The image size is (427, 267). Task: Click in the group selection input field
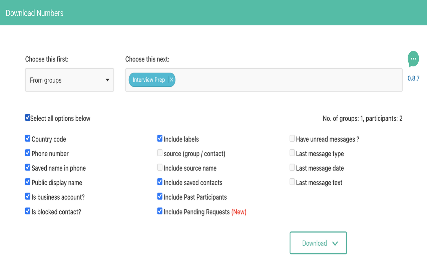(x=287, y=80)
